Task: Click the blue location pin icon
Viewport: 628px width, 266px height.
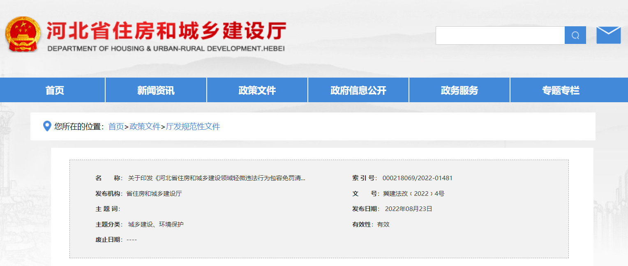Action: coord(47,126)
